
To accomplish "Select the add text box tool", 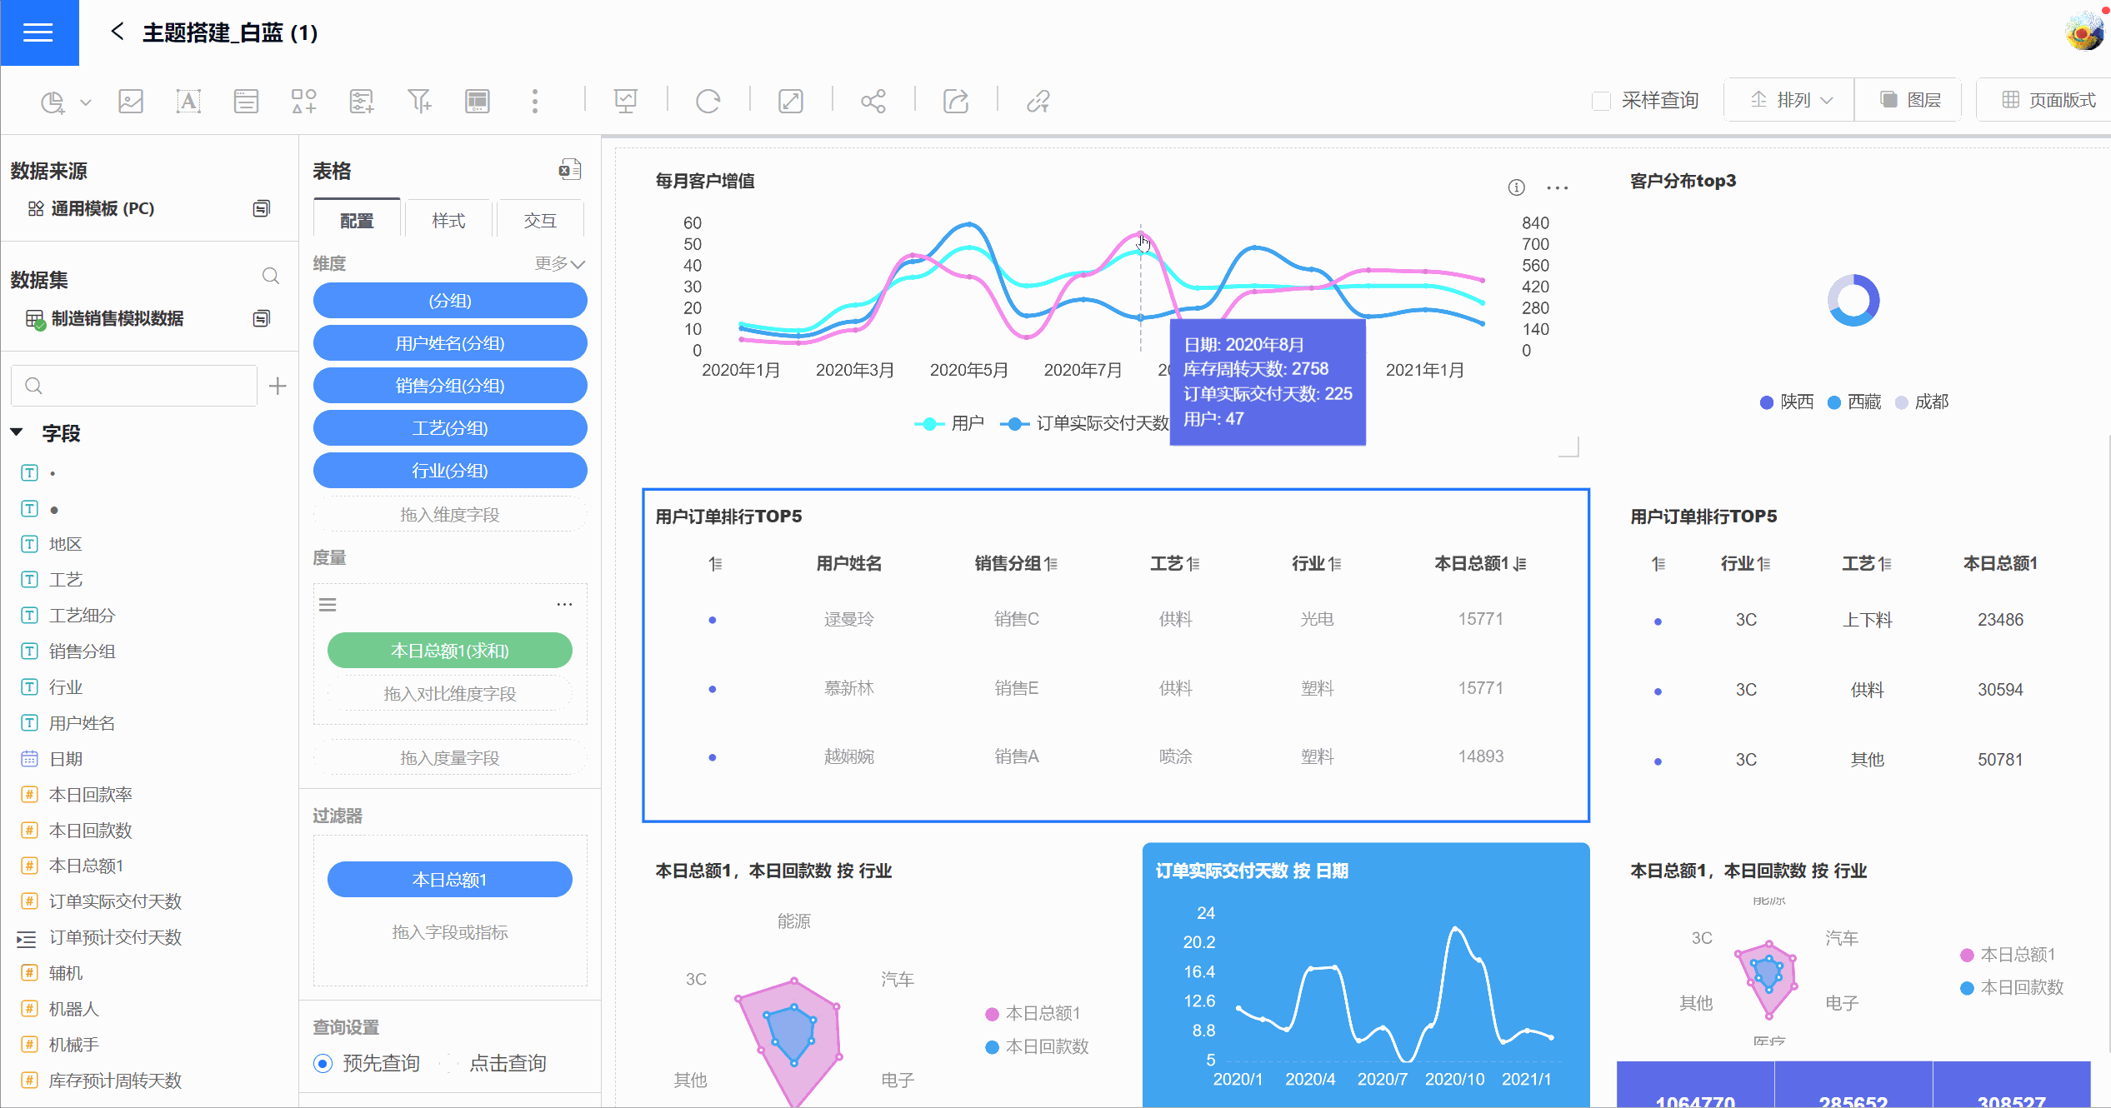I will [x=188, y=102].
